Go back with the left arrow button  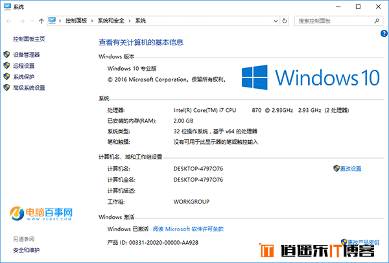[x=9, y=21]
